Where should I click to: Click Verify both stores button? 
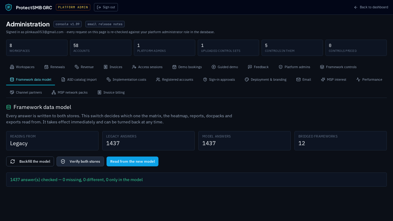click(x=80, y=161)
